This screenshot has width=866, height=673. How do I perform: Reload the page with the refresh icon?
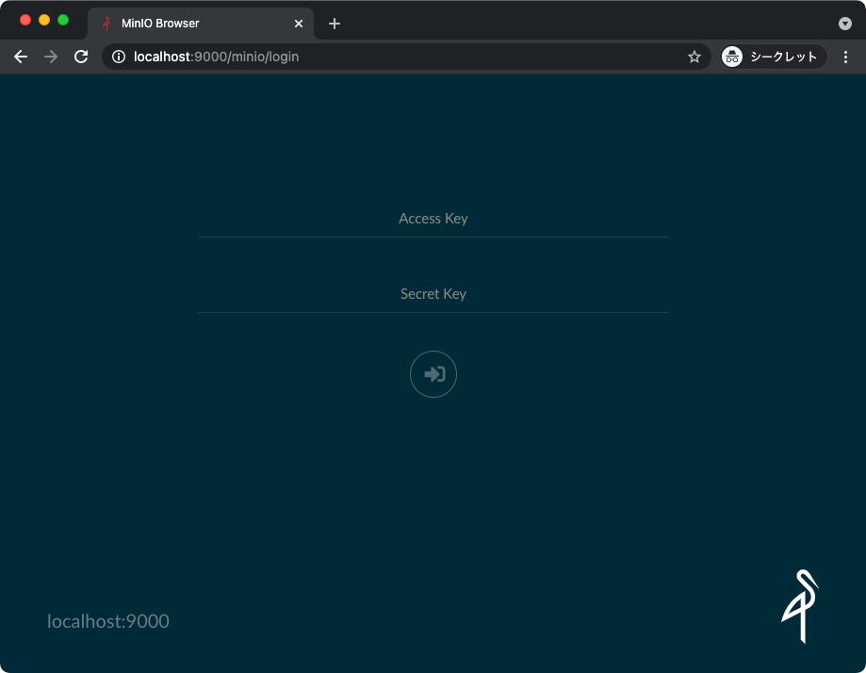(81, 57)
